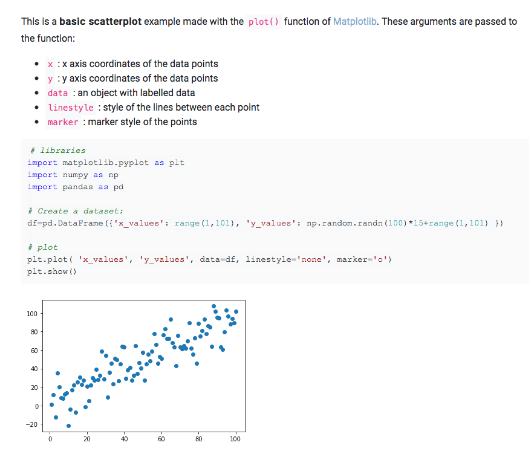Click the import matplotlib.pyplot code line
The image size is (531, 454).
(x=106, y=163)
